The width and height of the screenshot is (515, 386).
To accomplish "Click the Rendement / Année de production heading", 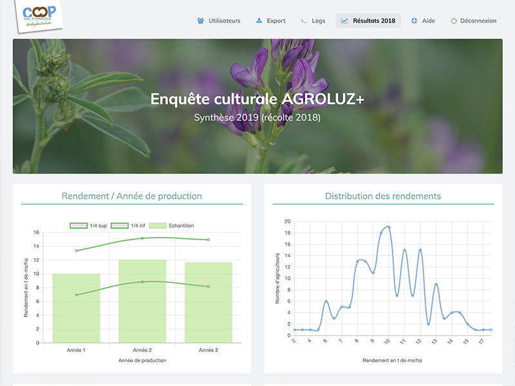I will tap(132, 196).
